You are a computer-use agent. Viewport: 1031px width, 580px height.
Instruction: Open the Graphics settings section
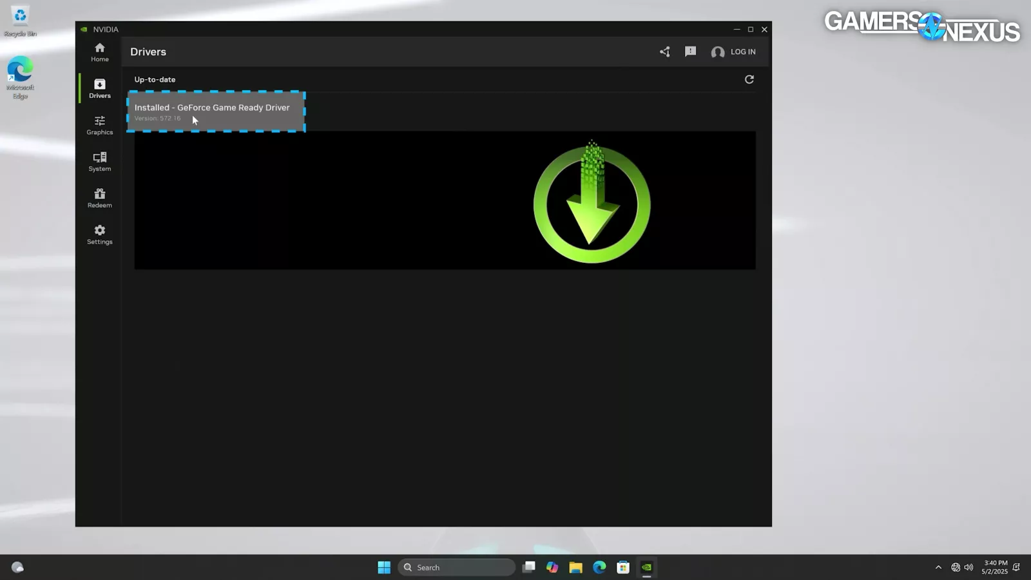click(99, 125)
